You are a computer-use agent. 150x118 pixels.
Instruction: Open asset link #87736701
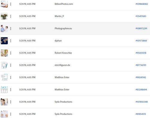click(141, 65)
